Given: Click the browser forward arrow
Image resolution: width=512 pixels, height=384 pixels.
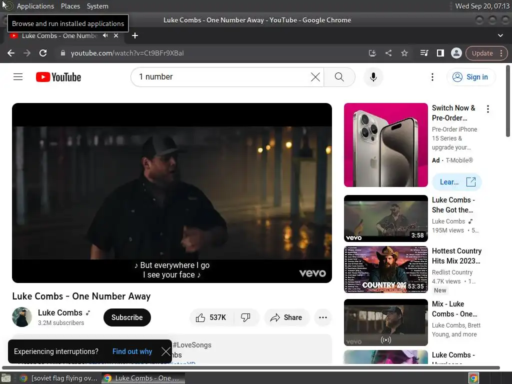Looking at the screenshot, I should coord(27,53).
